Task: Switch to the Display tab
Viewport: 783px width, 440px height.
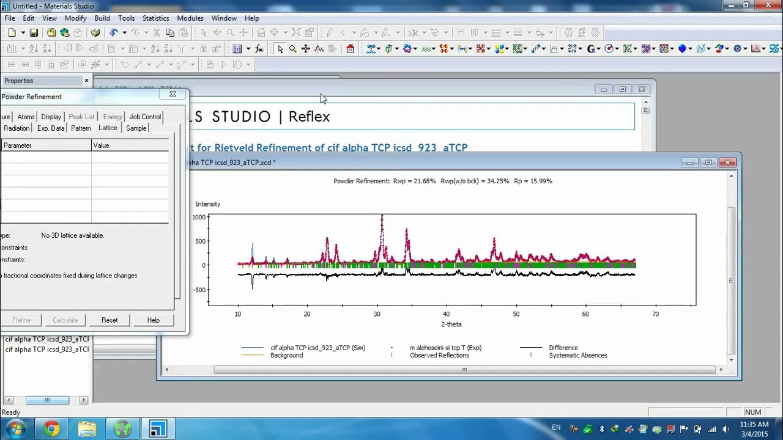Action: pos(51,117)
